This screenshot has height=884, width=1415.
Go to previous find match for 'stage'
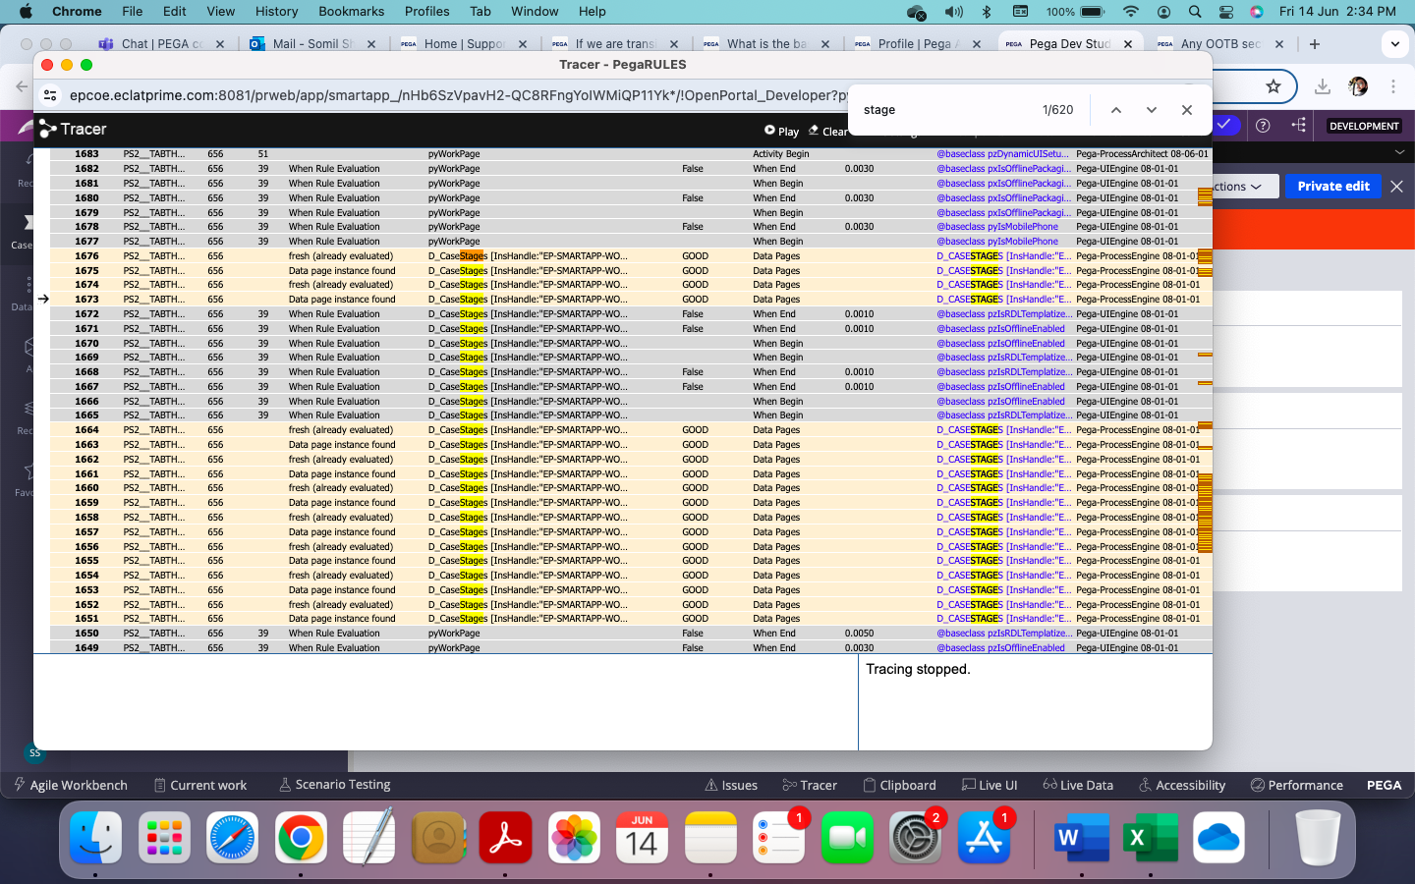1116,110
